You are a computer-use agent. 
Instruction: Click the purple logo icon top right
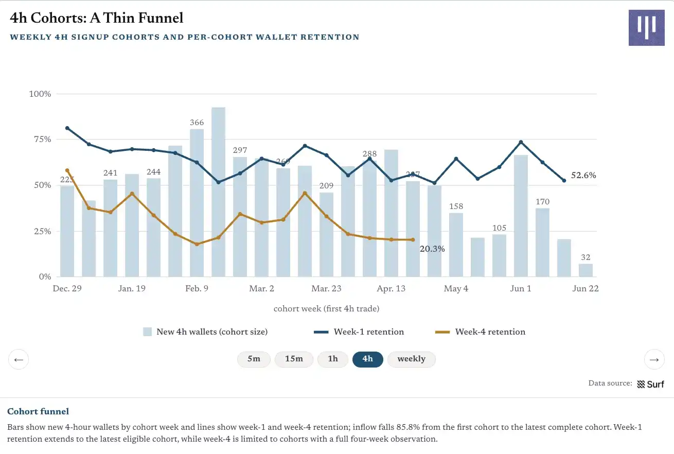point(646,27)
